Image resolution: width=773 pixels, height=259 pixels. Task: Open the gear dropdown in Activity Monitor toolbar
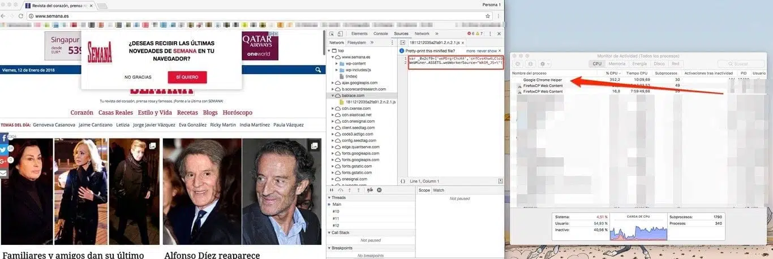pyautogui.click(x=546, y=64)
